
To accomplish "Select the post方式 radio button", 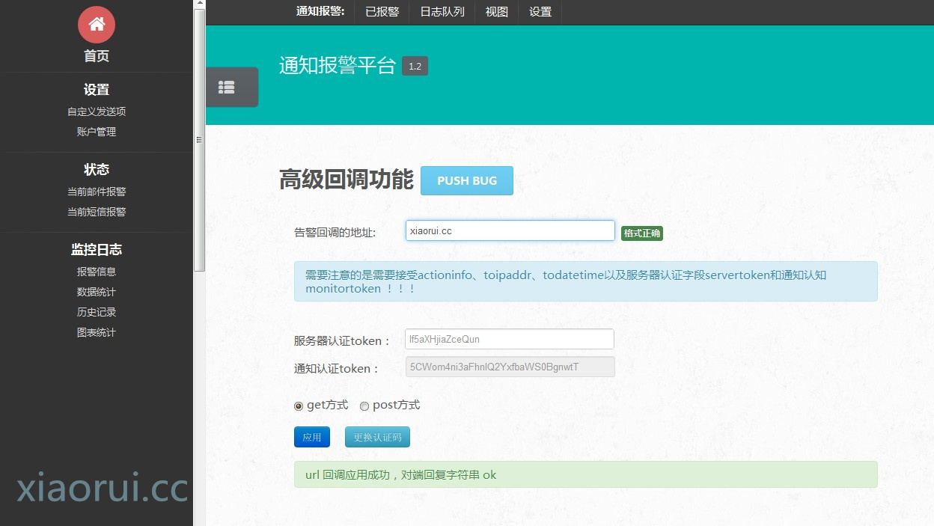I will click(x=364, y=406).
